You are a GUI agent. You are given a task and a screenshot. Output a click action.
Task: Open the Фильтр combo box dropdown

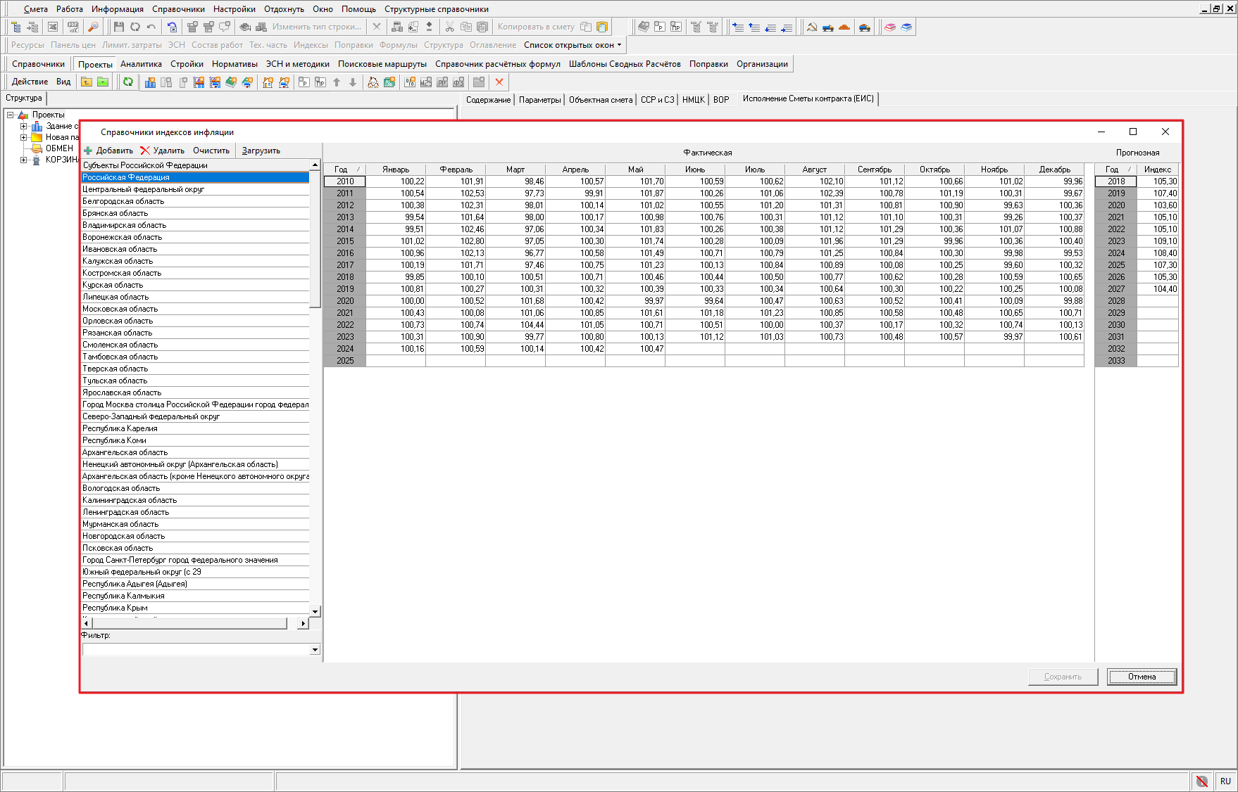(315, 650)
